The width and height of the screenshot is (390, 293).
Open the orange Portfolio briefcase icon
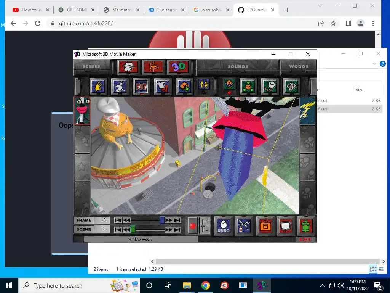(265, 226)
